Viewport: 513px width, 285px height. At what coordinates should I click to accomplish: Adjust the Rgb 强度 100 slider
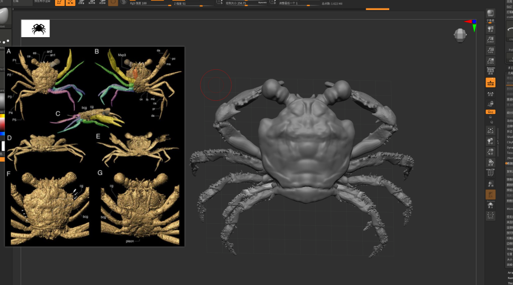150,4
